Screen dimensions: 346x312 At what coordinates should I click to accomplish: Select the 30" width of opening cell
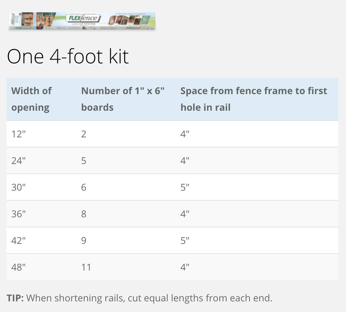19,187
